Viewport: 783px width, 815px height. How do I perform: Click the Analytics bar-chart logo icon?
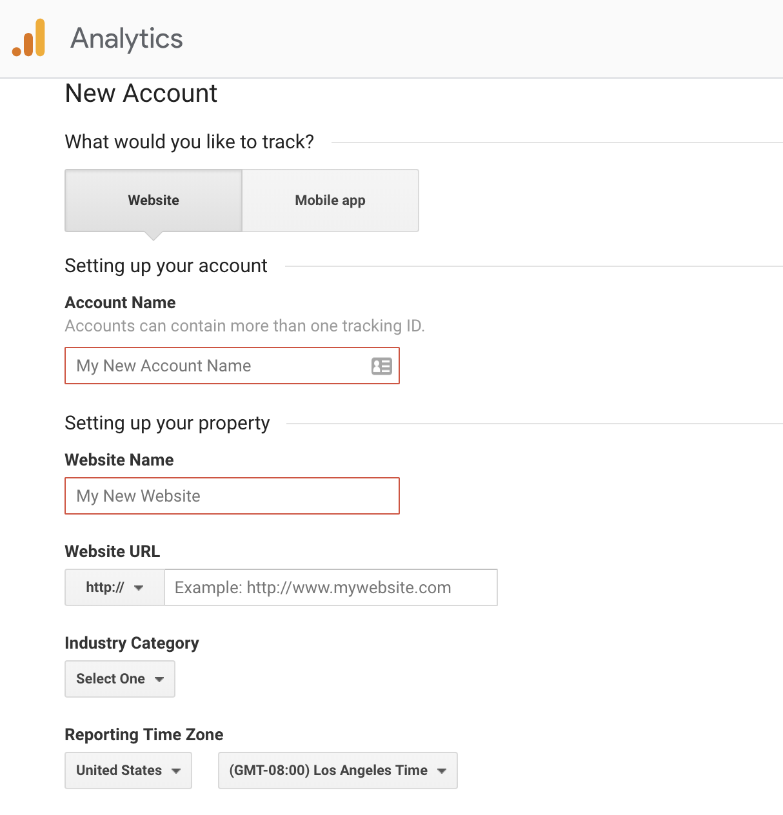click(x=29, y=38)
